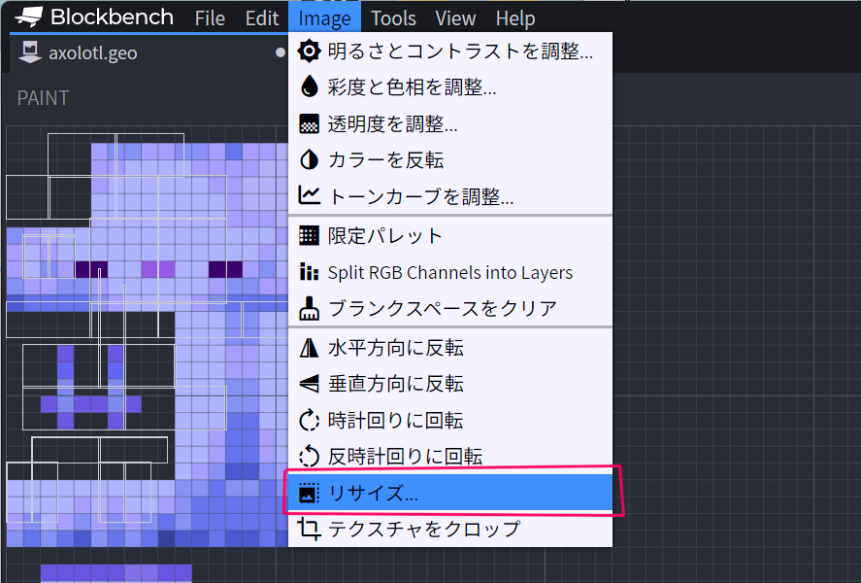Click the unsaved dot on axolotl.geo tab

tap(281, 52)
